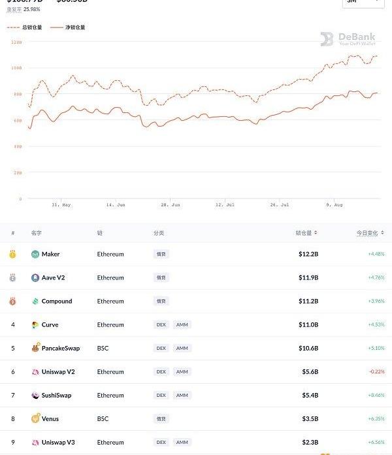Click the Aave V2 ghost icon
The image size is (392, 455).
[35, 277]
